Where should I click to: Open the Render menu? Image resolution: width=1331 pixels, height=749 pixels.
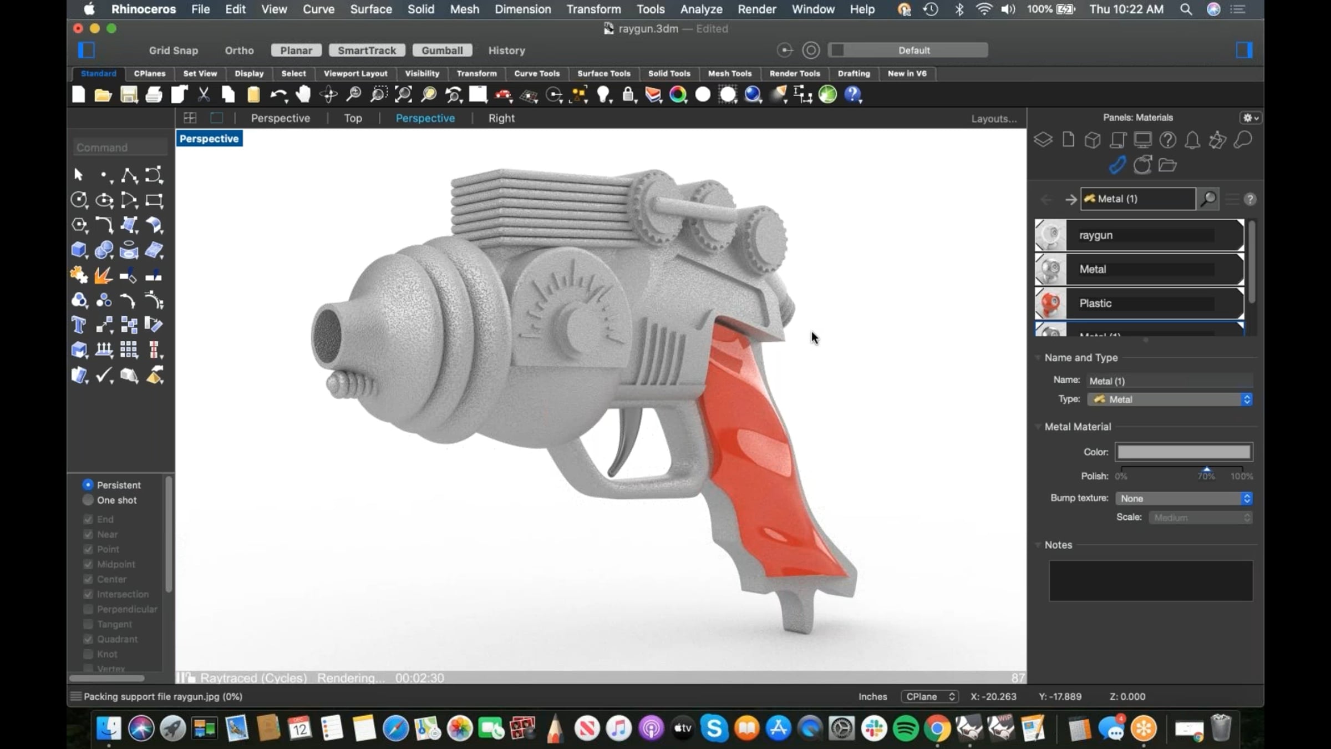757,9
